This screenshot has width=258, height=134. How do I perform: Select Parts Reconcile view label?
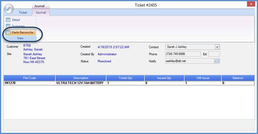tap(23, 32)
